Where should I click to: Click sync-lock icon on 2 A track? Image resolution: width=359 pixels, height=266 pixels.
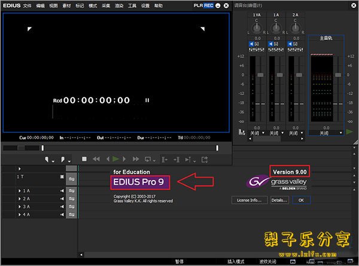[72, 199]
